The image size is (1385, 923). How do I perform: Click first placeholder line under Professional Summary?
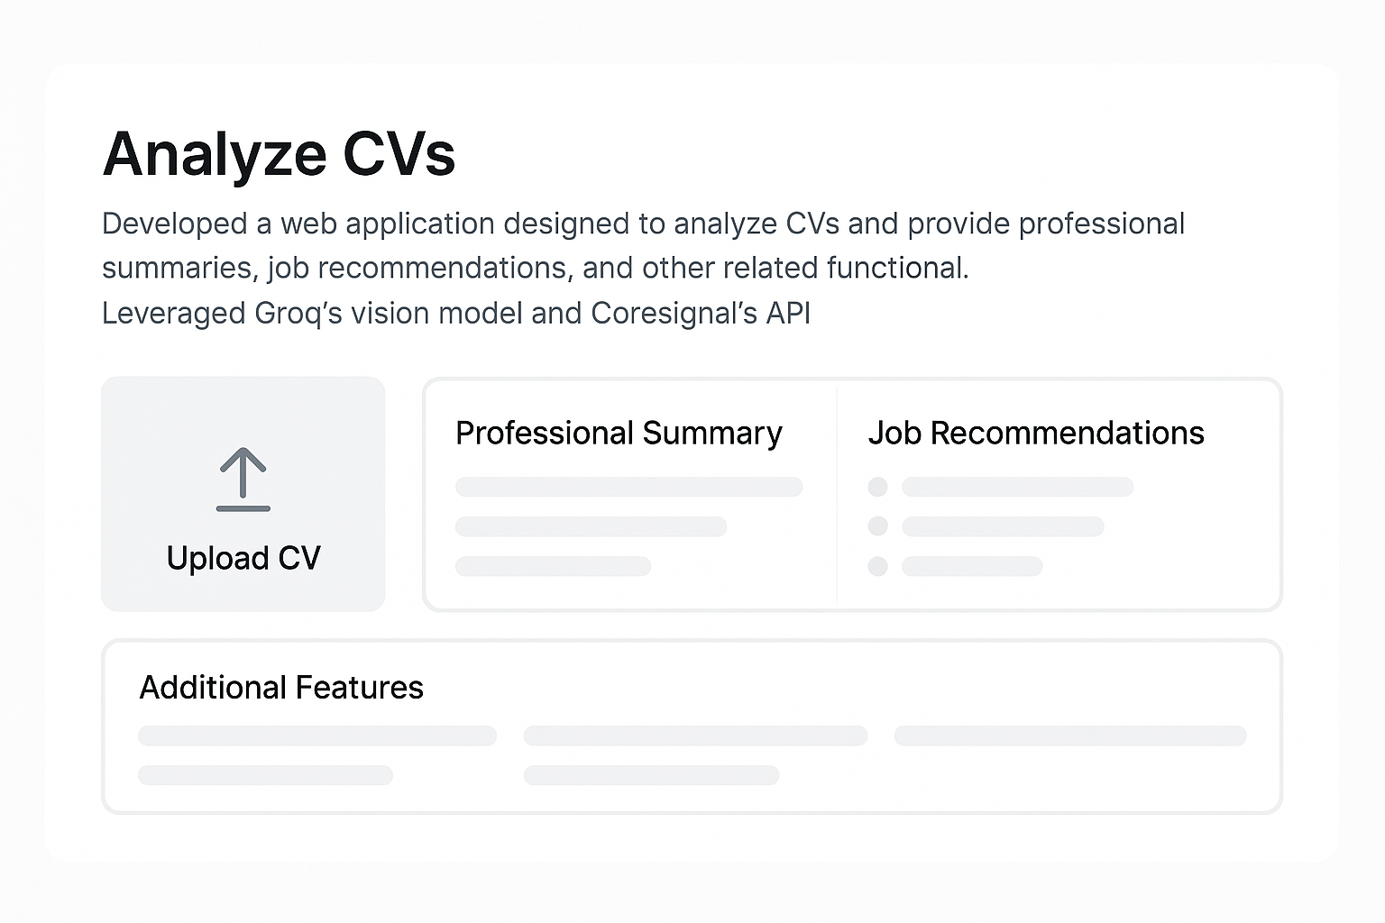tap(628, 487)
